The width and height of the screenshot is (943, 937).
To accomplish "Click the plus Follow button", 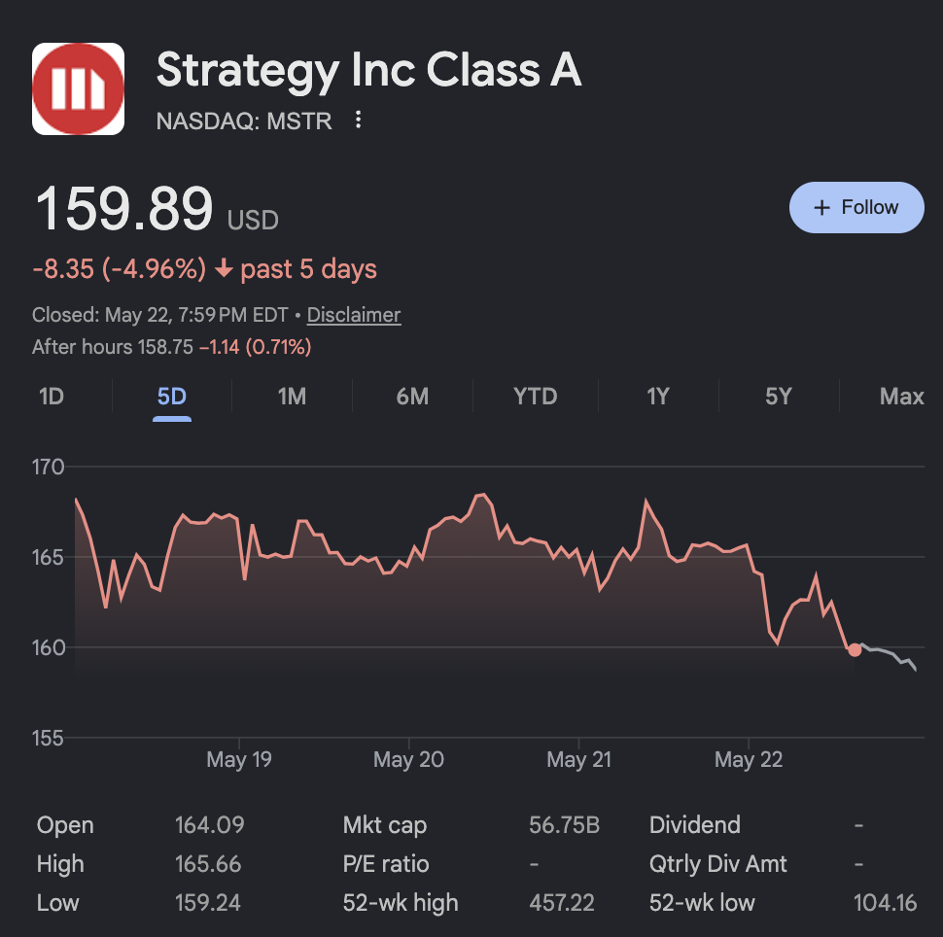I will (x=856, y=207).
